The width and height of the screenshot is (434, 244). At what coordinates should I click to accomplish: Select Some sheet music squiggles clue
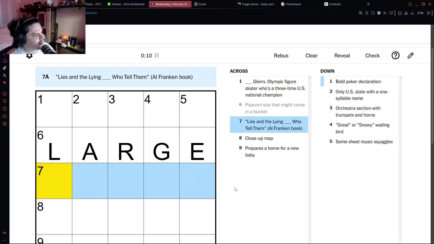359,142
